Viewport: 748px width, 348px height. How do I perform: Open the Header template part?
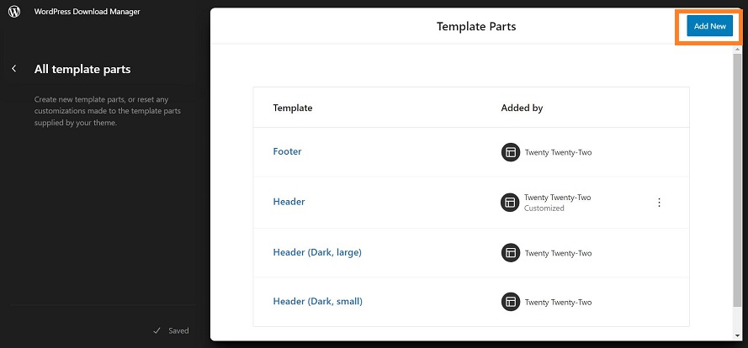(x=289, y=202)
